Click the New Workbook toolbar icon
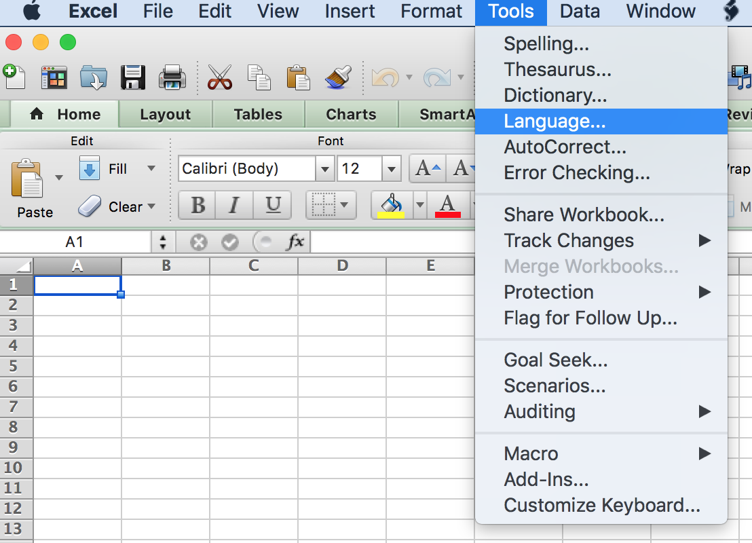 pos(14,77)
